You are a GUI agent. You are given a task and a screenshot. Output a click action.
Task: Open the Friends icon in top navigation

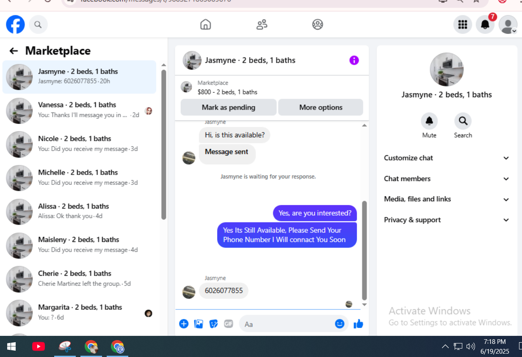coord(262,25)
